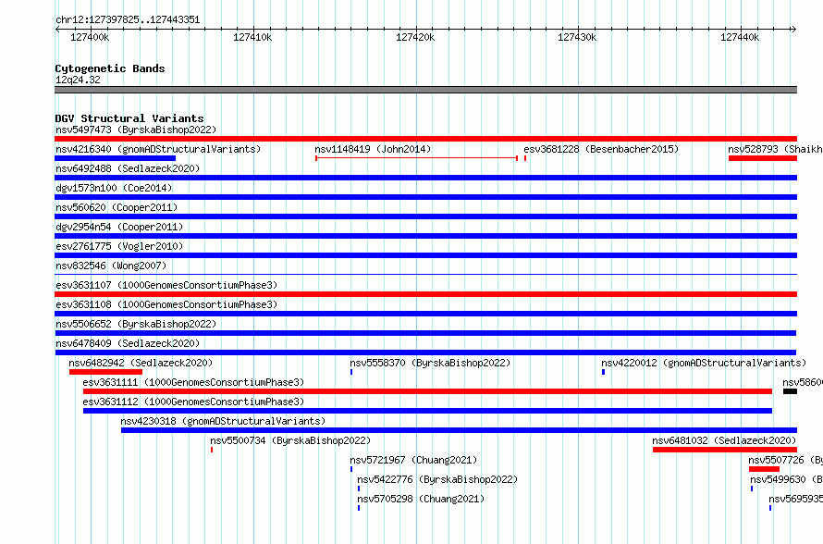Open variant label nsv1148419 (John2014)
Image resolution: width=823 pixels, height=544 pixels.
pos(373,149)
